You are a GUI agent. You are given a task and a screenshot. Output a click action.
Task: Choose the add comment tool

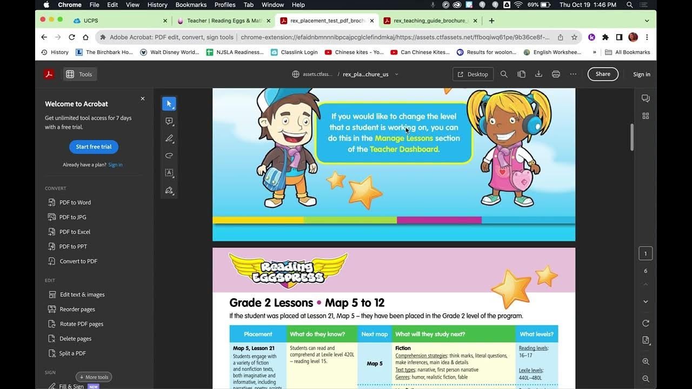169,121
